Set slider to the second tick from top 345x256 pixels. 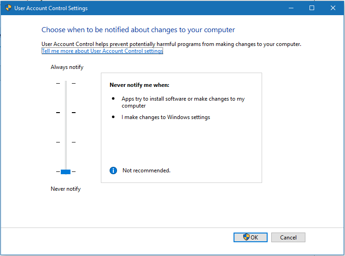(x=66, y=113)
